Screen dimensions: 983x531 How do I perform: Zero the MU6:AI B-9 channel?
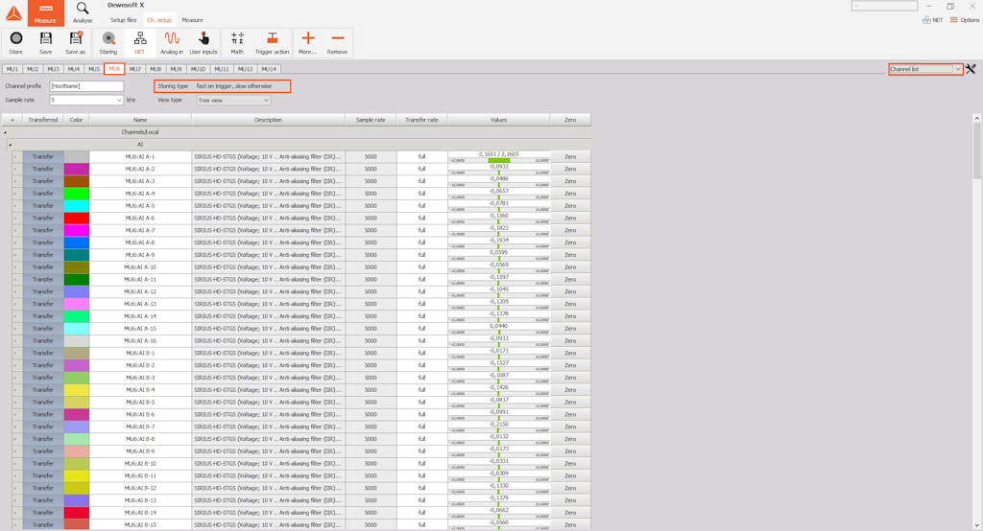[x=570, y=451]
